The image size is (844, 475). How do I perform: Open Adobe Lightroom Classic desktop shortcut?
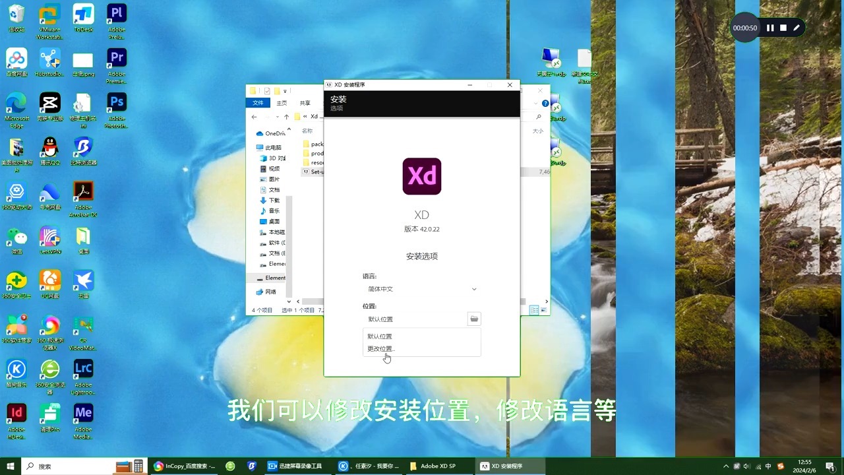83,377
